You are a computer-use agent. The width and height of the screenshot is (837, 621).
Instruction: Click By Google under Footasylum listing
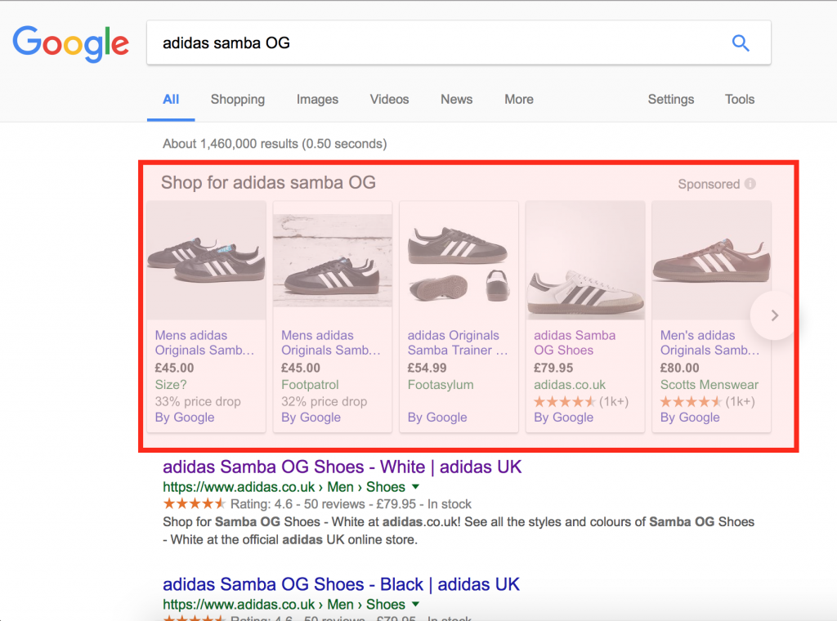coord(437,418)
